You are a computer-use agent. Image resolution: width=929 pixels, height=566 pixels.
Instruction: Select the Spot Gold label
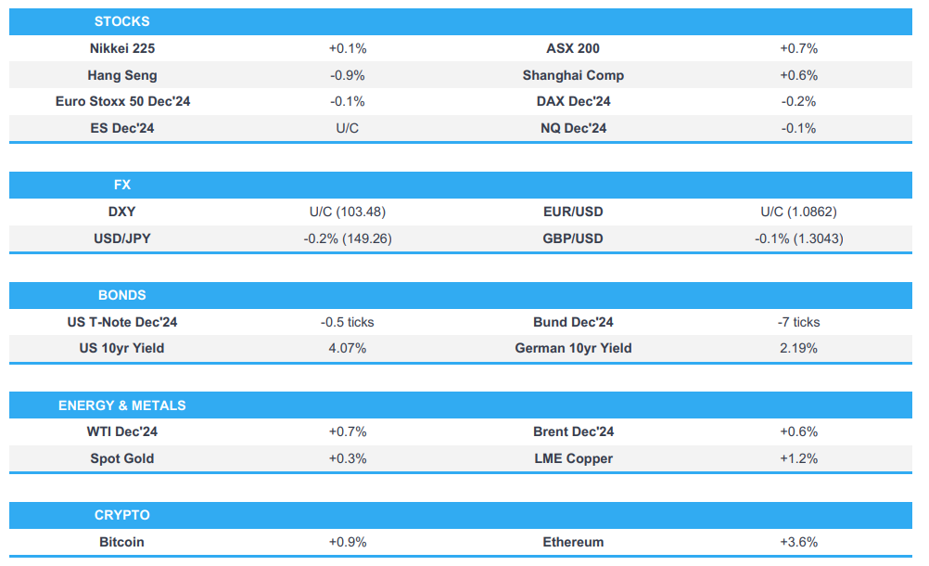click(x=122, y=458)
